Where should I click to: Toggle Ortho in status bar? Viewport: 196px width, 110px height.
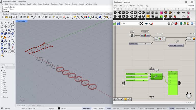[x=95, y=108]
